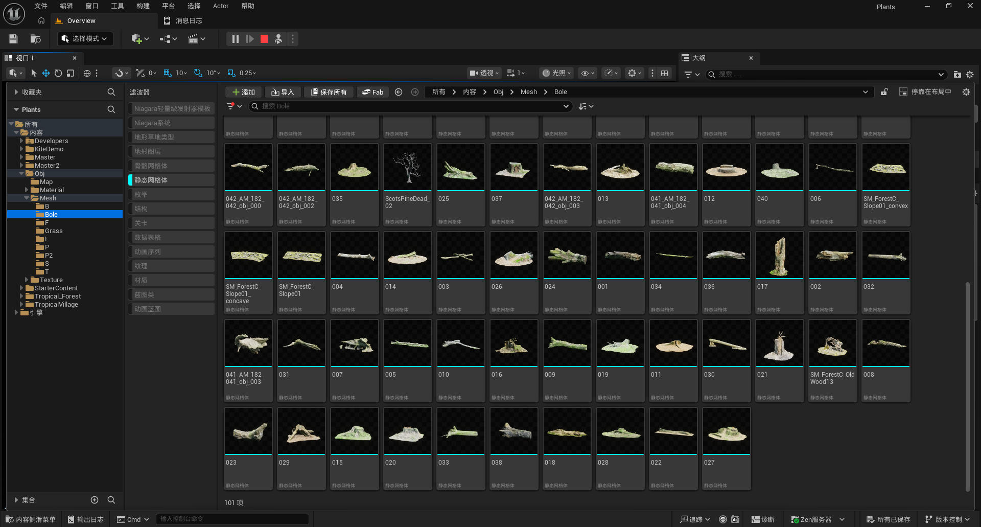Open the 工具 menu

pos(118,6)
